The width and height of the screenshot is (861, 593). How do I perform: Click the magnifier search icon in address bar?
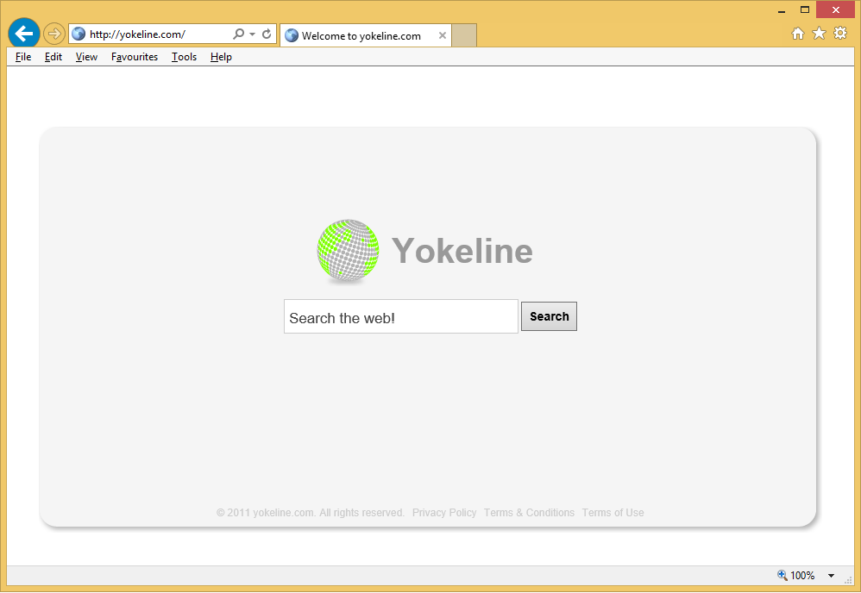pyautogui.click(x=239, y=34)
